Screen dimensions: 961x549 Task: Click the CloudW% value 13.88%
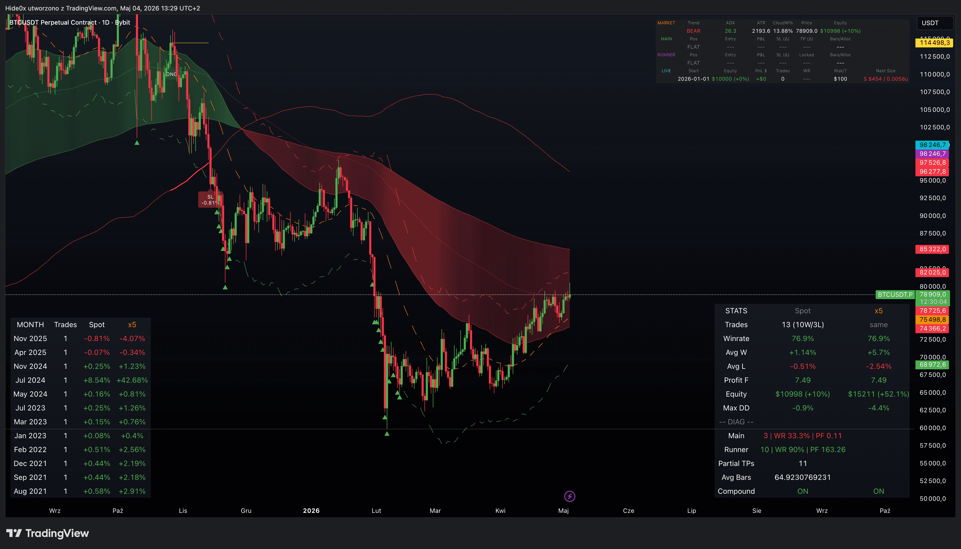pyautogui.click(x=783, y=31)
